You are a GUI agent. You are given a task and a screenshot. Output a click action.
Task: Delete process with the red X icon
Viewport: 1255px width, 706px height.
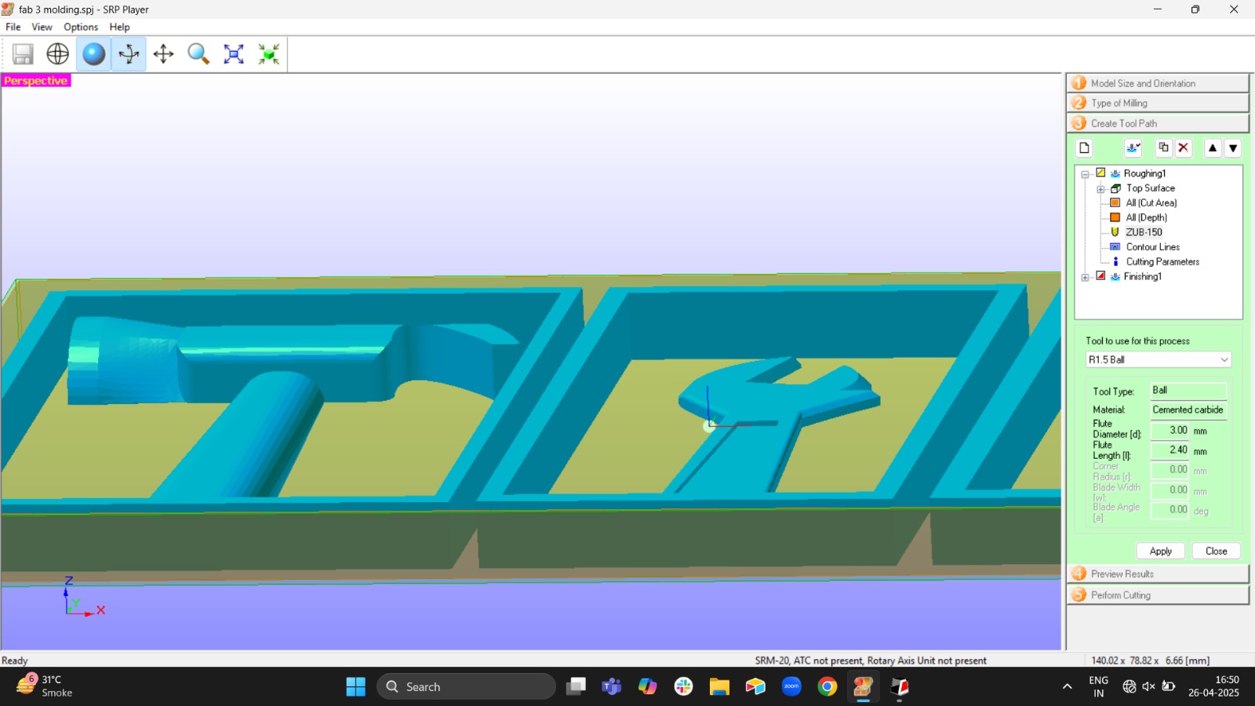[x=1184, y=147]
